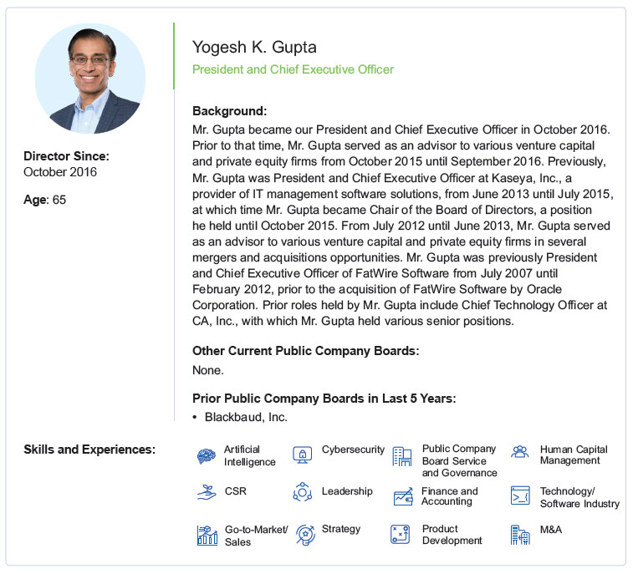Click the CSR hand-with-plant icon
The image size is (633, 574).
[x=207, y=493]
